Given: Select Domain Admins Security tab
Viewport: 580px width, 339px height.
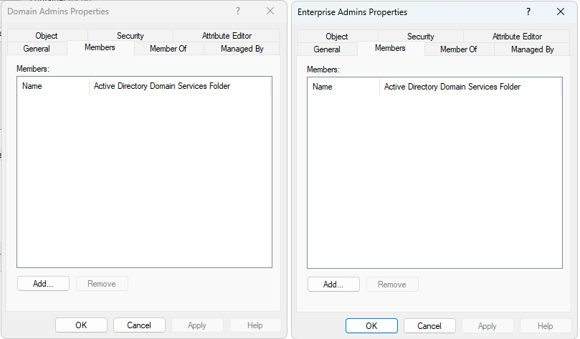Looking at the screenshot, I should (130, 36).
